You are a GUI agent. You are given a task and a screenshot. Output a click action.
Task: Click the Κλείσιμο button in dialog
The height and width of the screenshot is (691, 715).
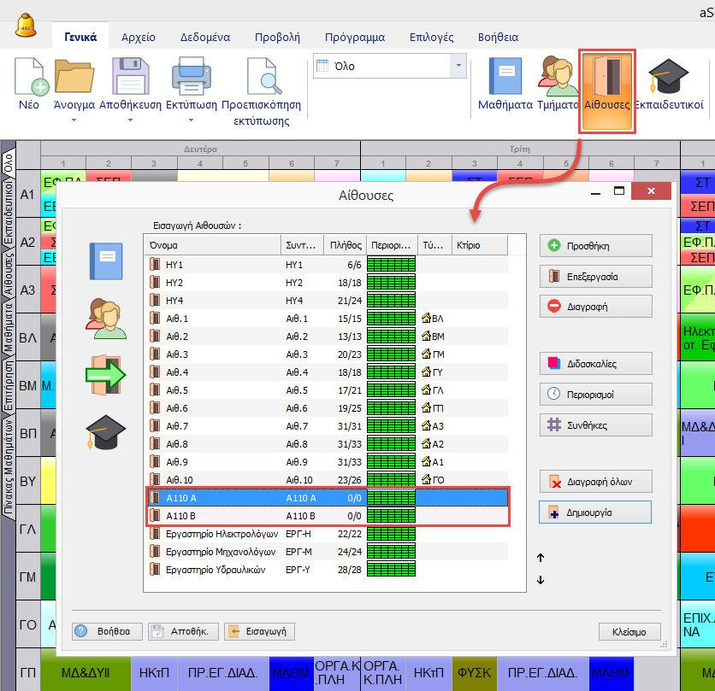(x=629, y=632)
